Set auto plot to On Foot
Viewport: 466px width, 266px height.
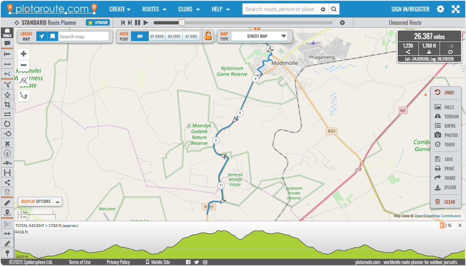tap(174, 36)
